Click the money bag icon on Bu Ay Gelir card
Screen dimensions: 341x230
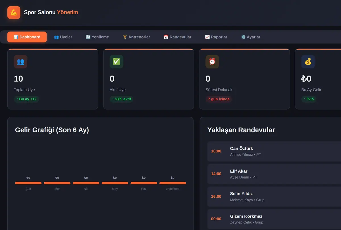[x=308, y=62]
